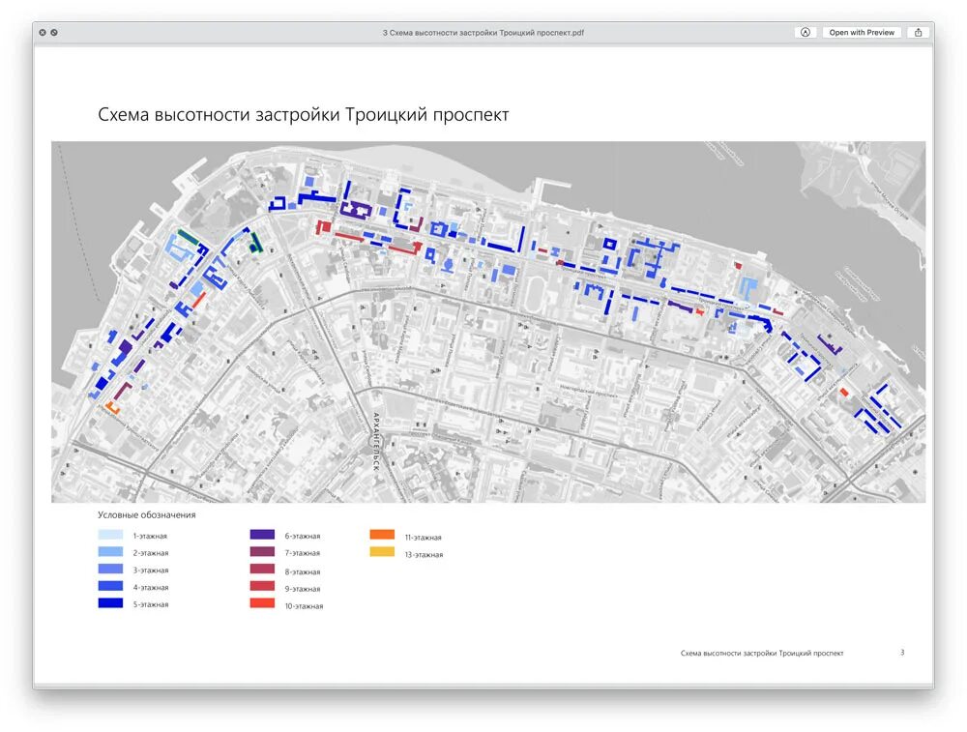Screen dimensions: 967x732
Task: Click the '8-этажная' legend label
Action: (x=302, y=571)
